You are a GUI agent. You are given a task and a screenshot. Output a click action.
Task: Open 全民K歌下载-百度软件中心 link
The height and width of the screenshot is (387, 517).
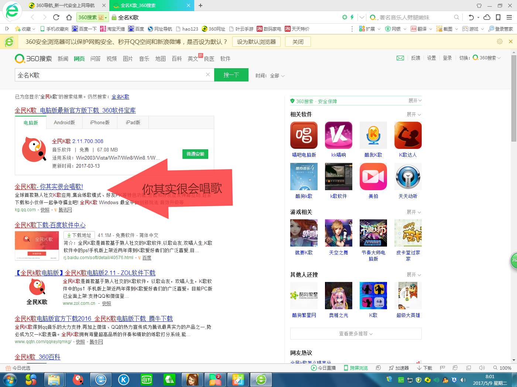pos(50,225)
